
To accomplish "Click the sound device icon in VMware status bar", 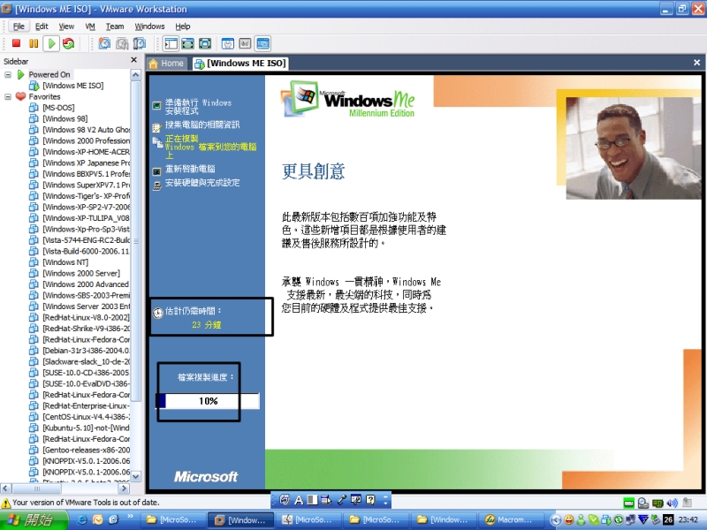I will (x=672, y=503).
